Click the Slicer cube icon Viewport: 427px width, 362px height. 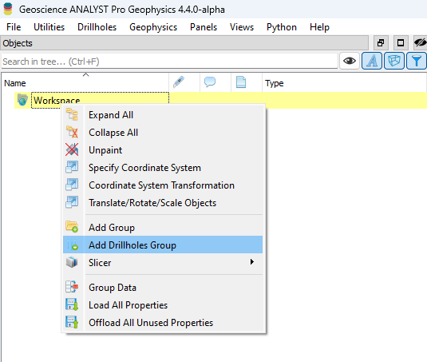72,262
